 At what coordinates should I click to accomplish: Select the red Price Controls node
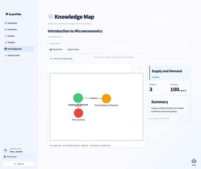78,113
